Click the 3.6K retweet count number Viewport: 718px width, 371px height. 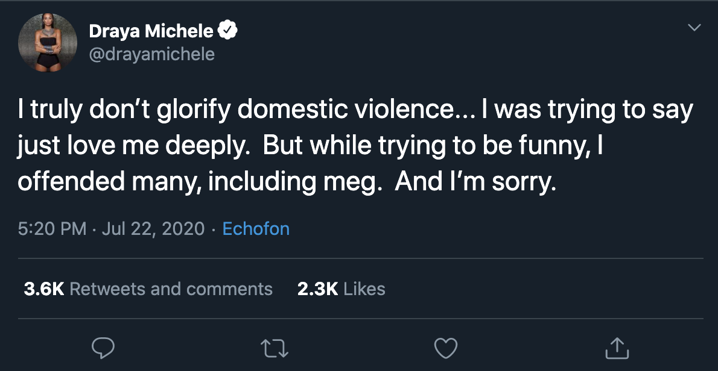pos(44,288)
